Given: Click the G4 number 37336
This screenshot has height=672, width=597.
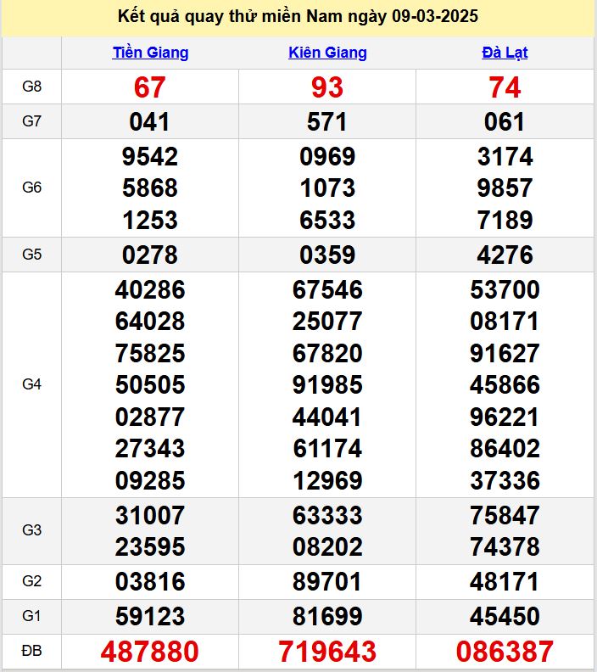Looking at the screenshot, I should click(x=505, y=480).
